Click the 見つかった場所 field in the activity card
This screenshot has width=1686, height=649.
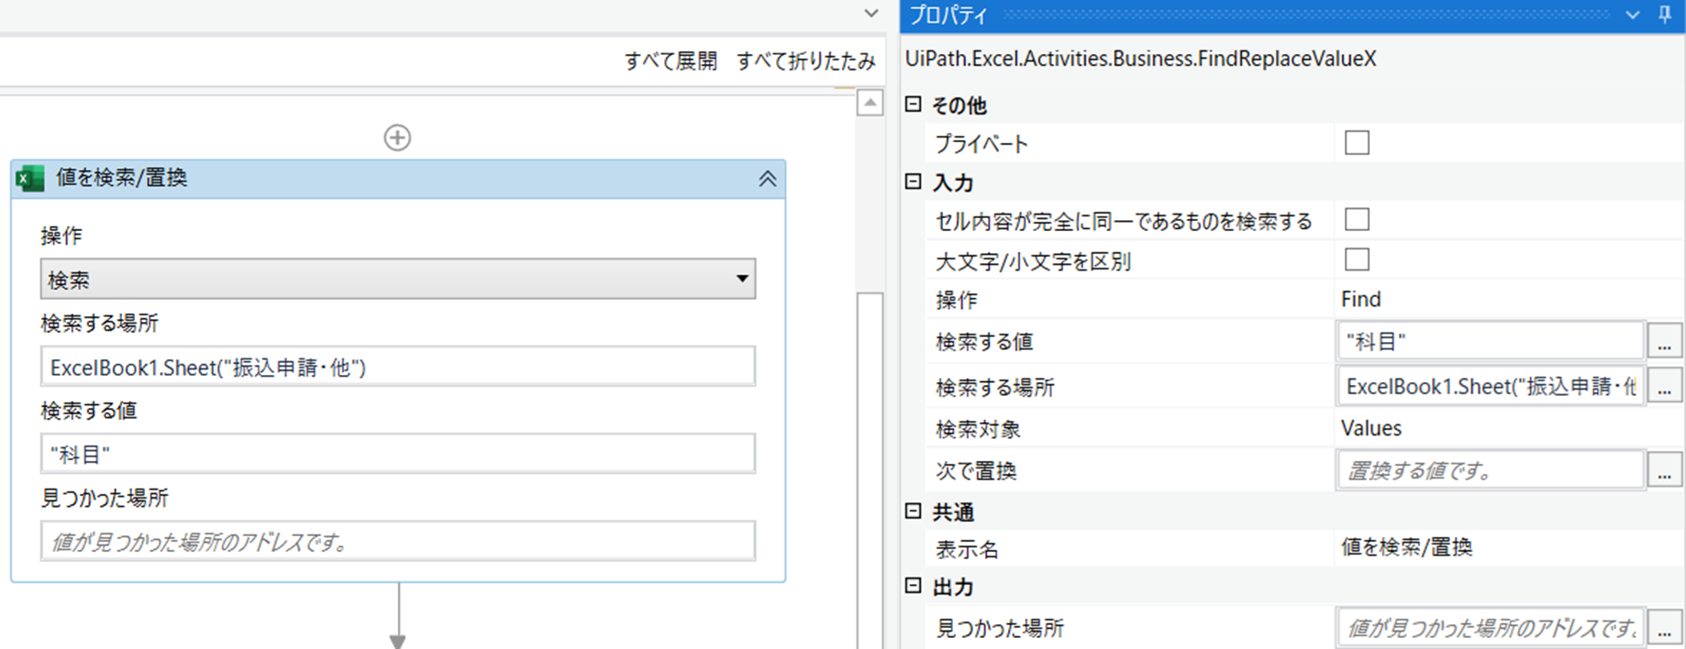tap(397, 541)
